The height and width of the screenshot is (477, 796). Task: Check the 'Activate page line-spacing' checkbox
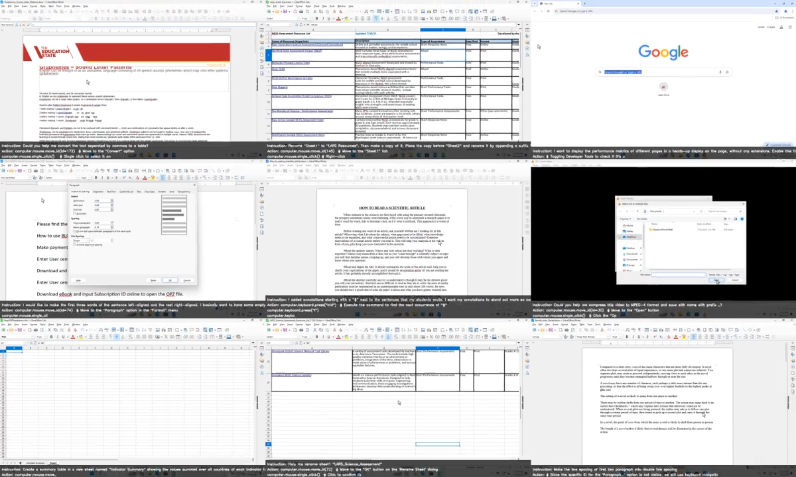coord(74,244)
